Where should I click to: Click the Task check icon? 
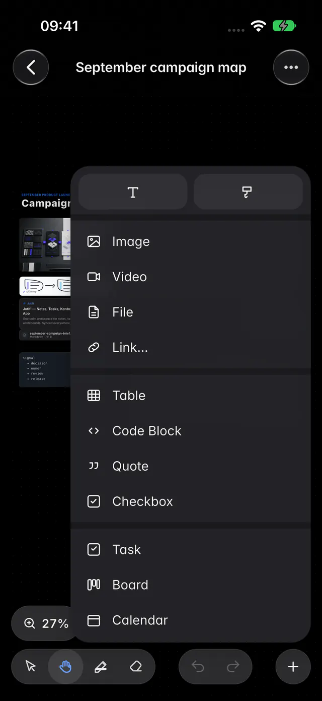[94, 549]
